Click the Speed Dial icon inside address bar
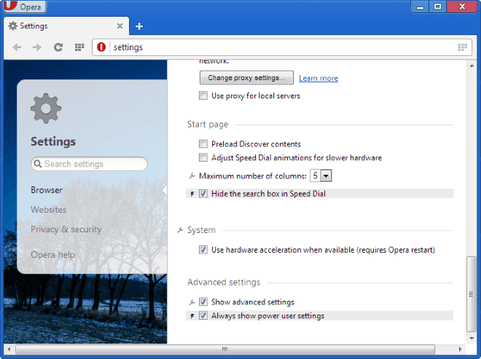The height and width of the screenshot is (359, 481). point(462,47)
